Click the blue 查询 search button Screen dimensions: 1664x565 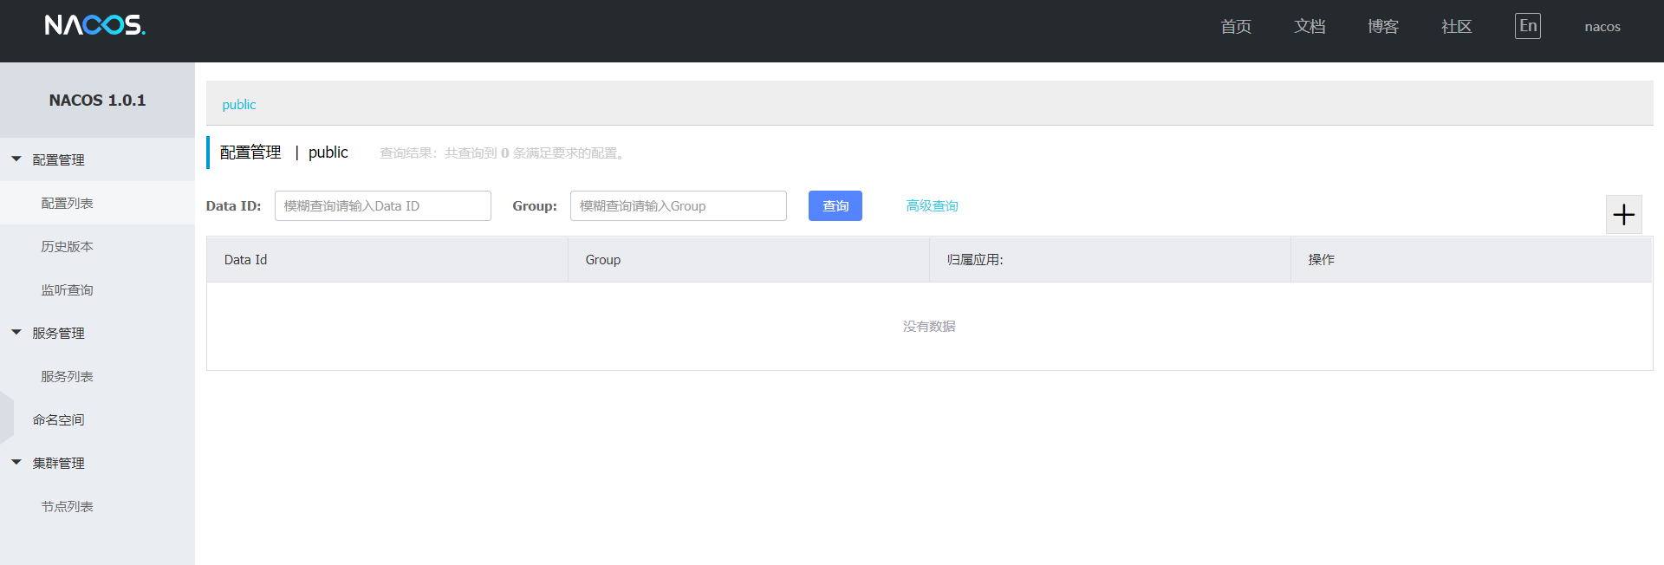(835, 205)
